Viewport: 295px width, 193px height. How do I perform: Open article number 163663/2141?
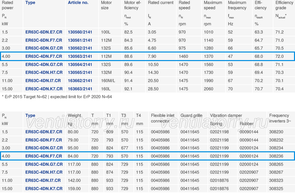[80, 89]
